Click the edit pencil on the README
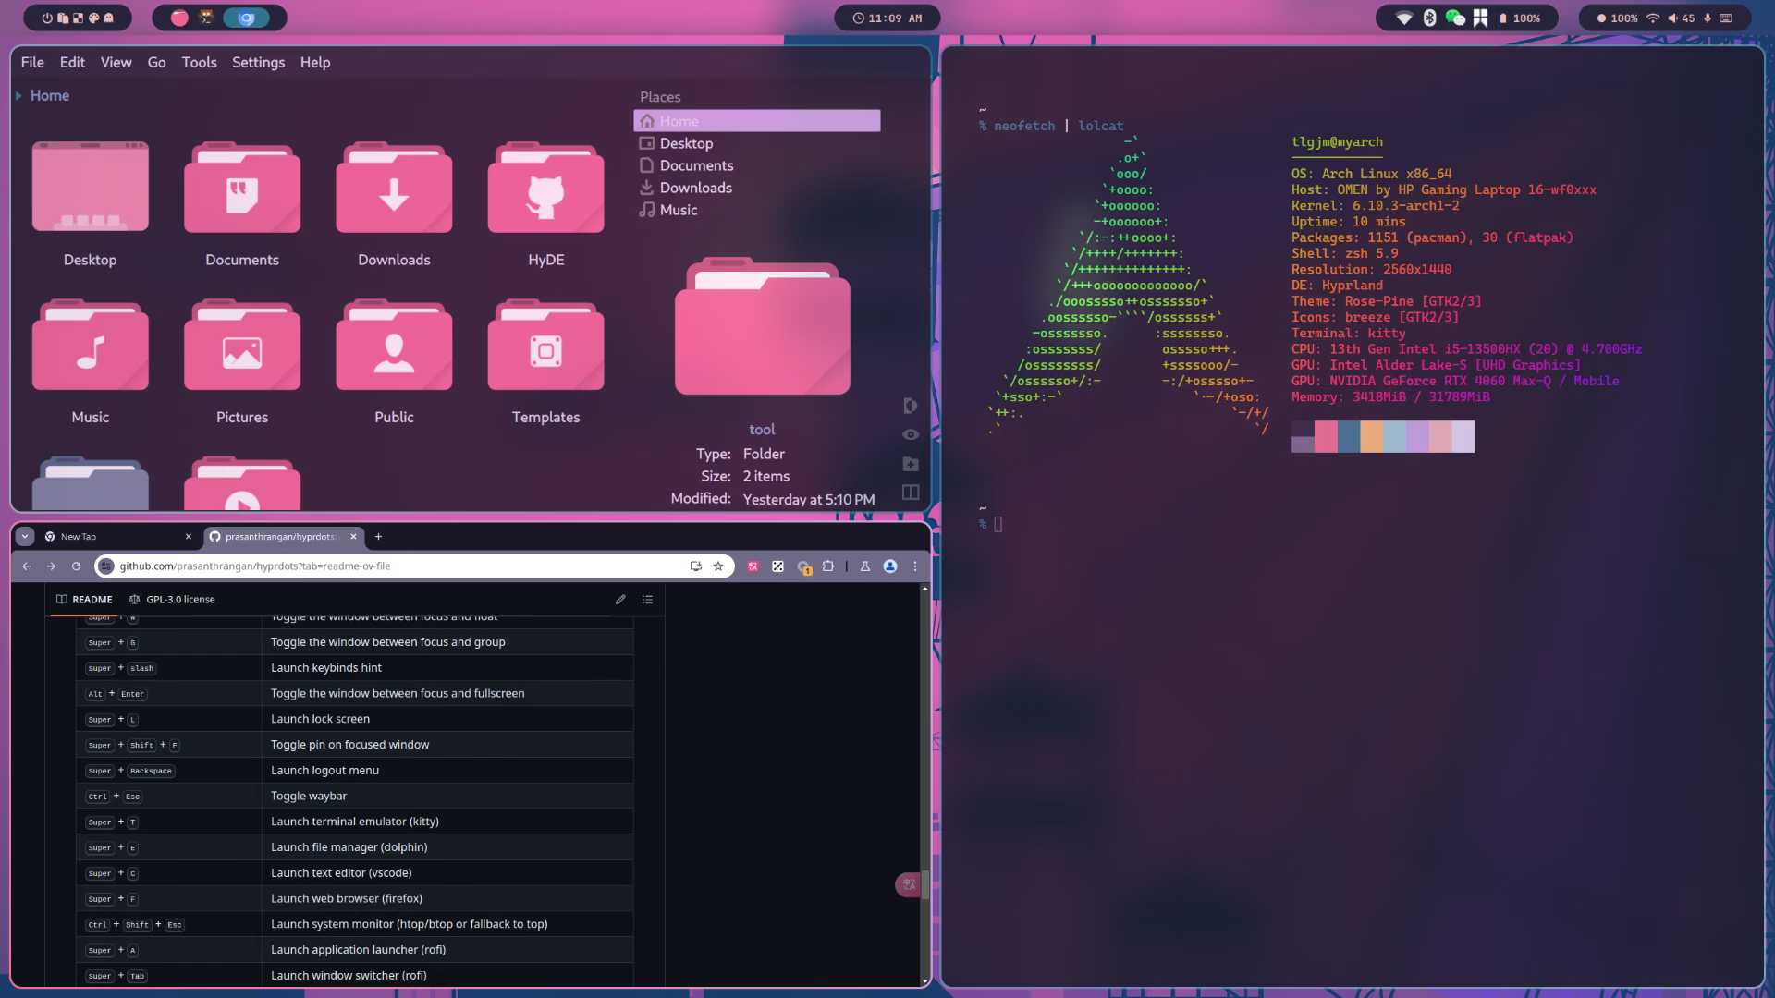This screenshot has width=1775, height=998. [619, 599]
